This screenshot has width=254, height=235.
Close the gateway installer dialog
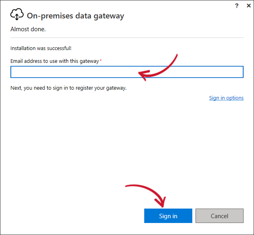[248, 6]
